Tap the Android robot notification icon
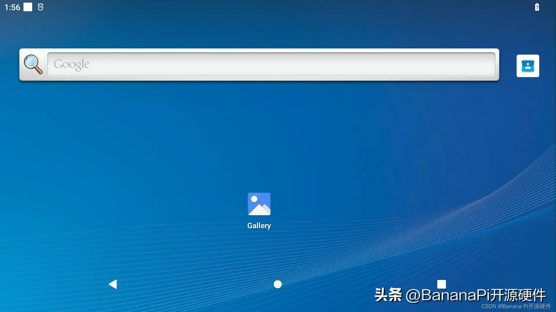556x312 pixels. tap(41, 7)
